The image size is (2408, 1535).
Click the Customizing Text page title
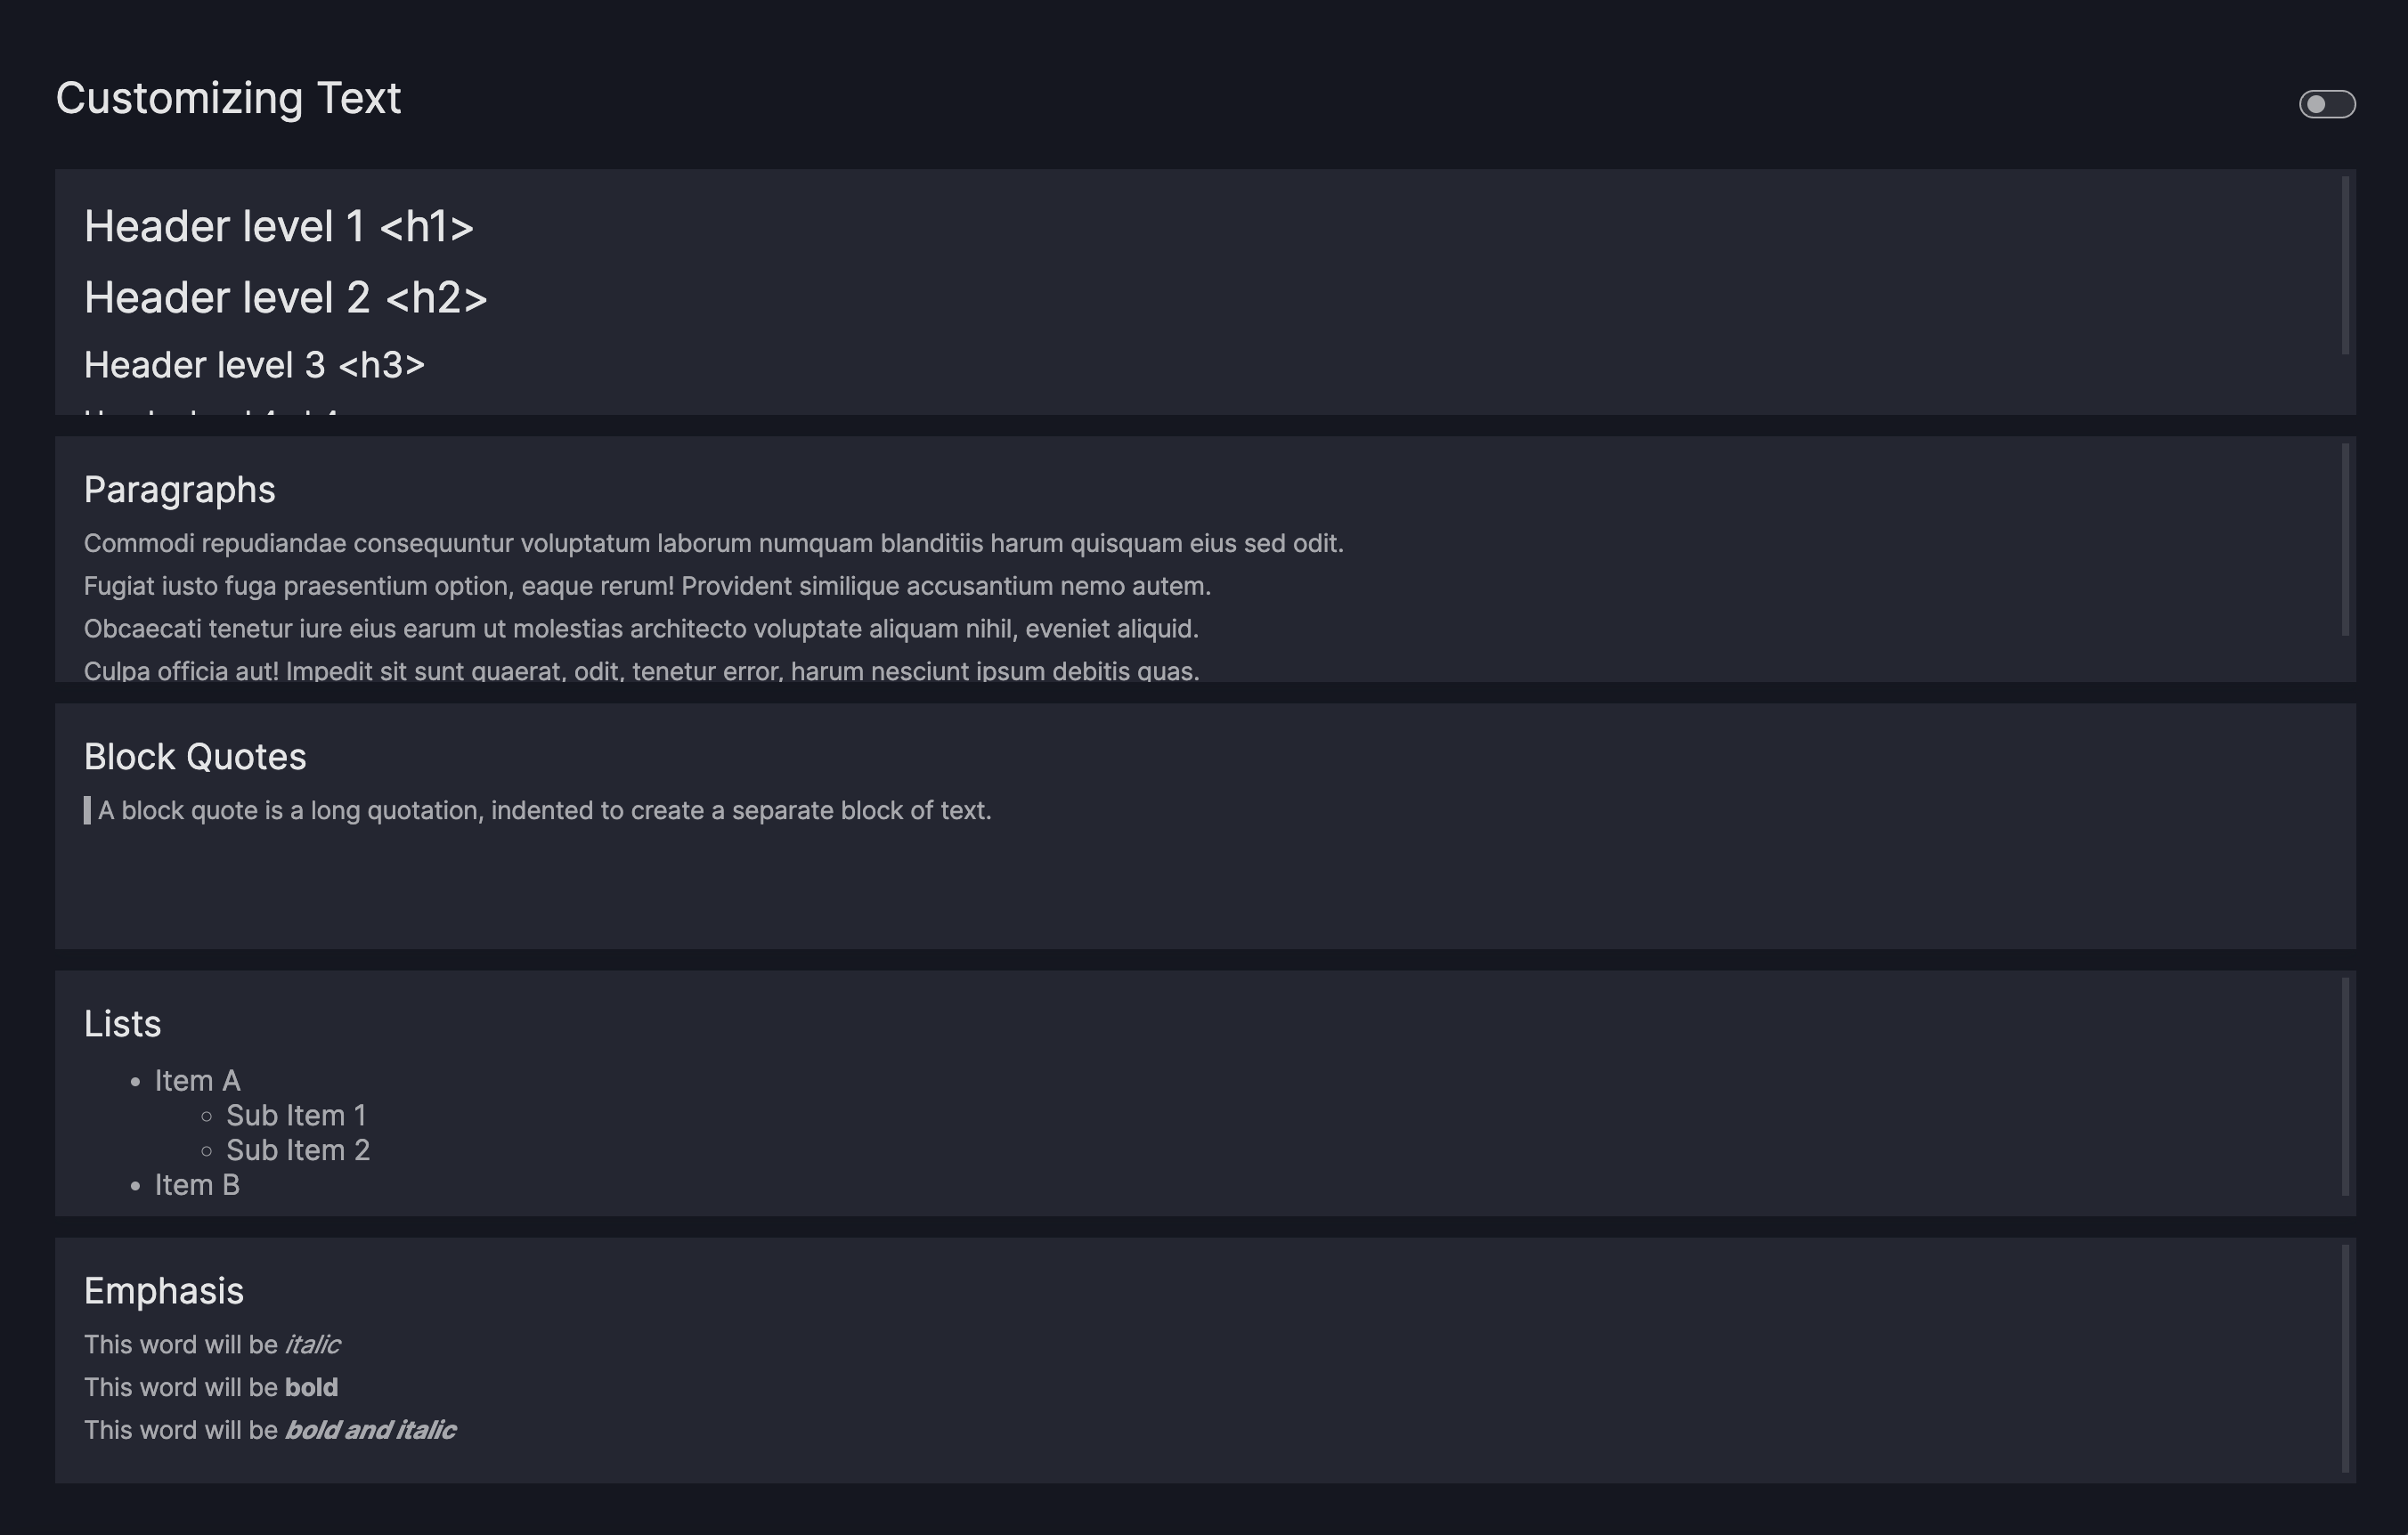point(228,99)
